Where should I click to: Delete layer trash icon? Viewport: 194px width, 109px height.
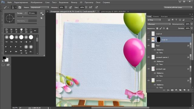[x=189, y=90]
